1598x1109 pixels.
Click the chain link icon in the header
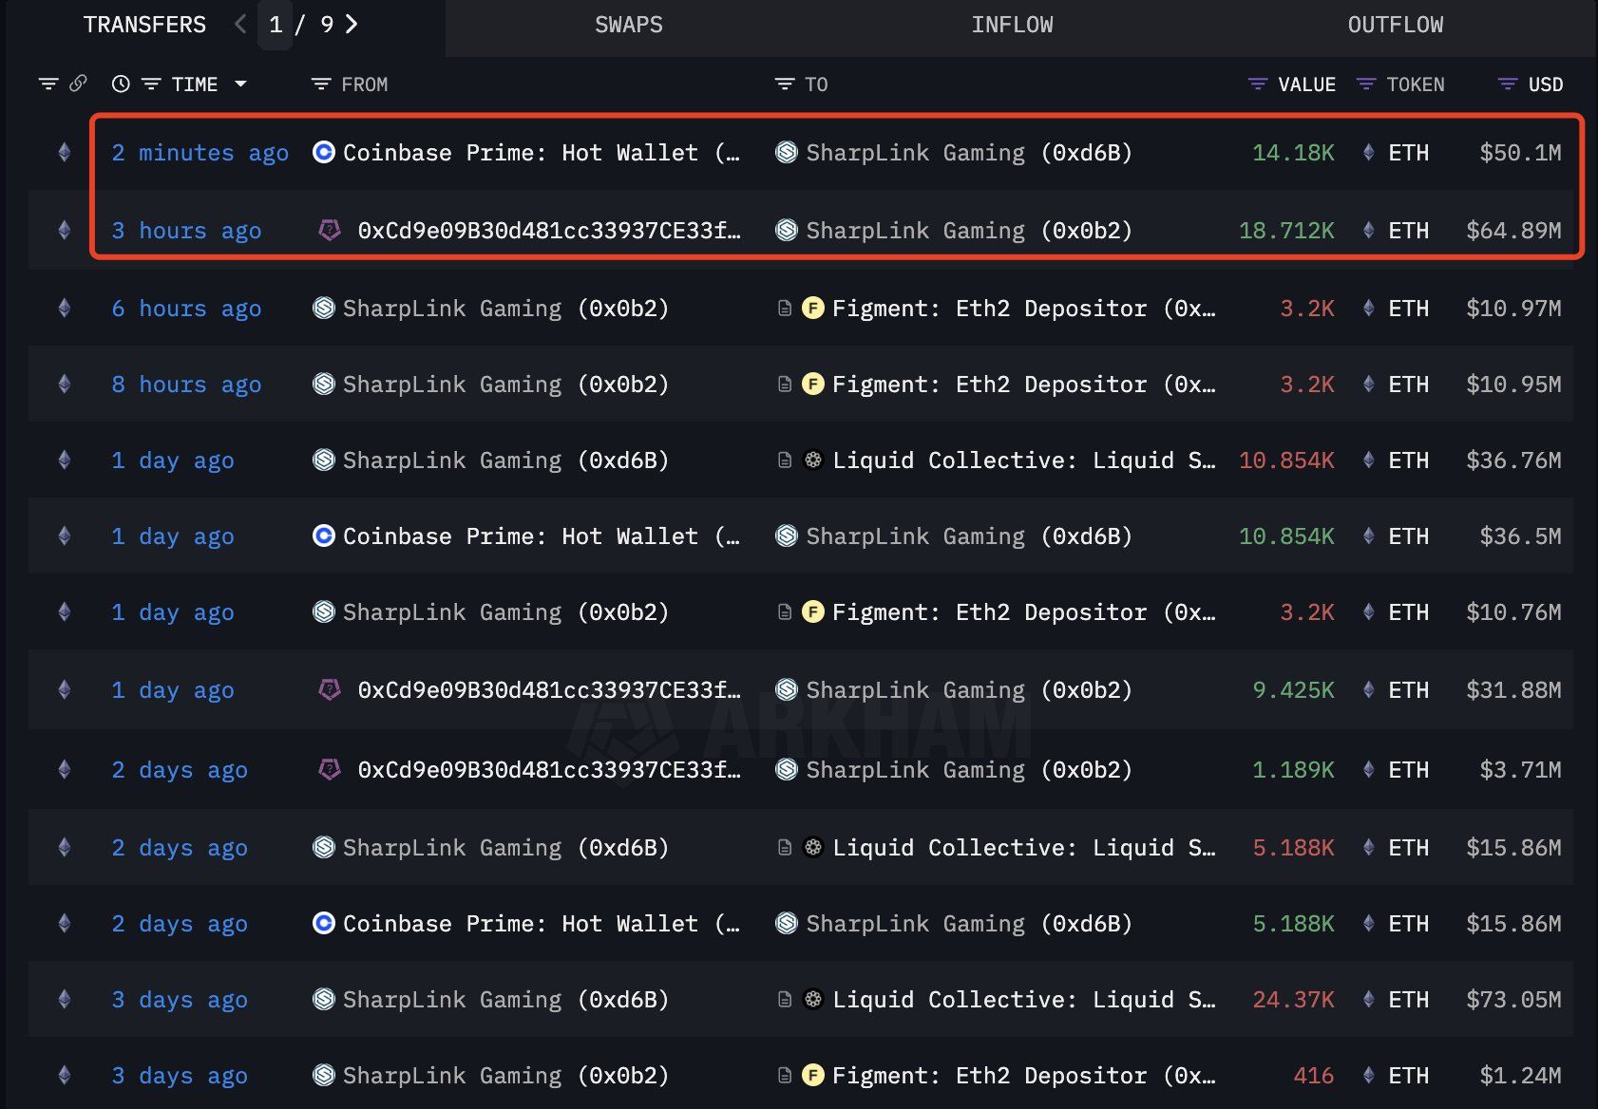[78, 84]
